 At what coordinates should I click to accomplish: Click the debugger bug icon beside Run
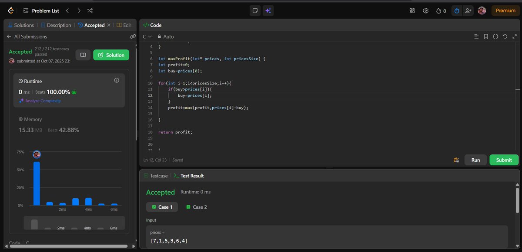(456, 160)
